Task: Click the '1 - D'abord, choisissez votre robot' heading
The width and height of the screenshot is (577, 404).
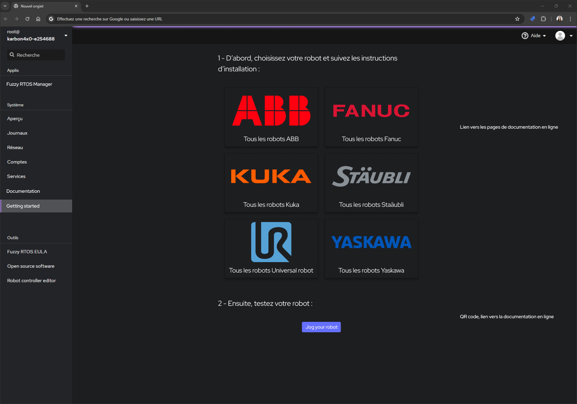Action: click(x=308, y=63)
